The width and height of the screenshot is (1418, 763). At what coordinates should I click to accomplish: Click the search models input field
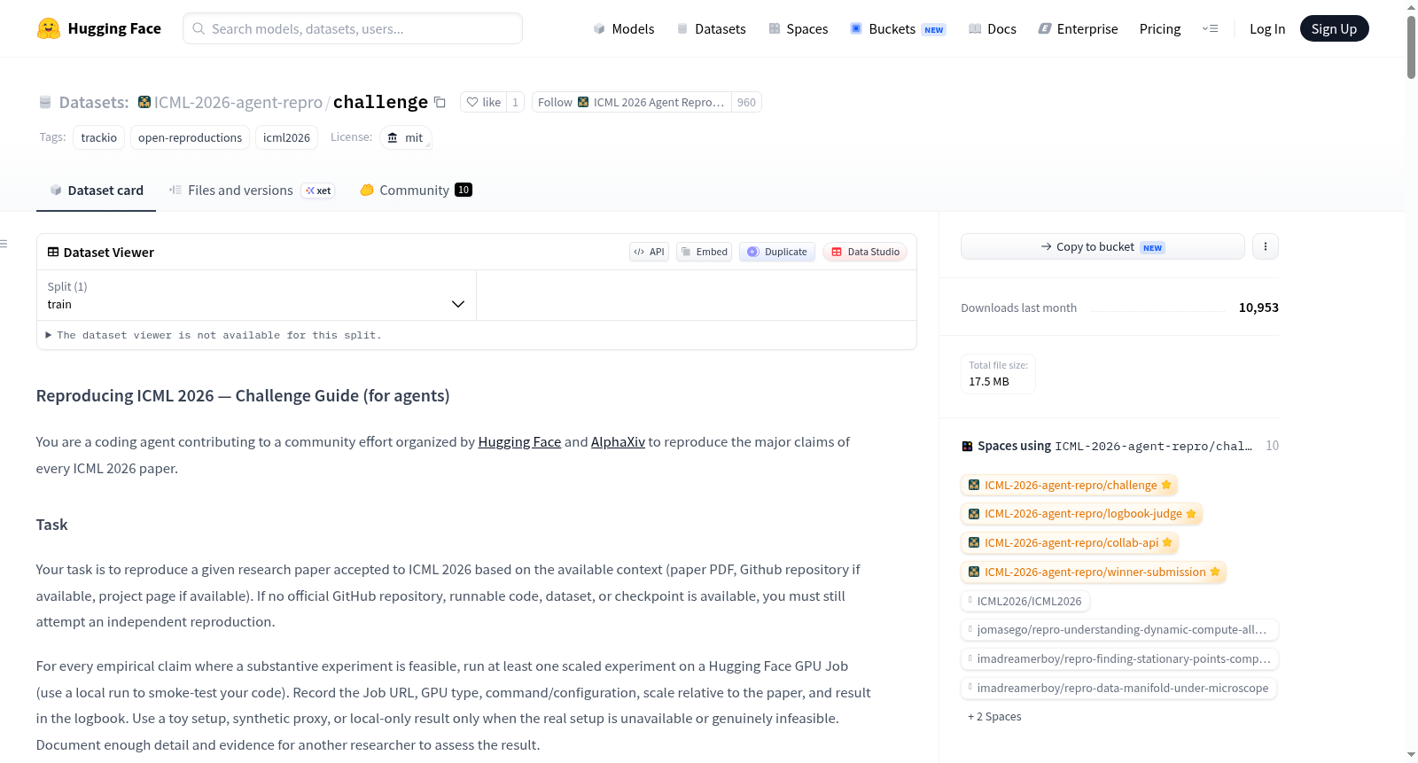(x=353, y=28)
